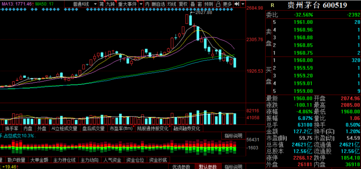Click the 删自选 button
This screenshot has height=169, width=361.
(x=158, y=4)
